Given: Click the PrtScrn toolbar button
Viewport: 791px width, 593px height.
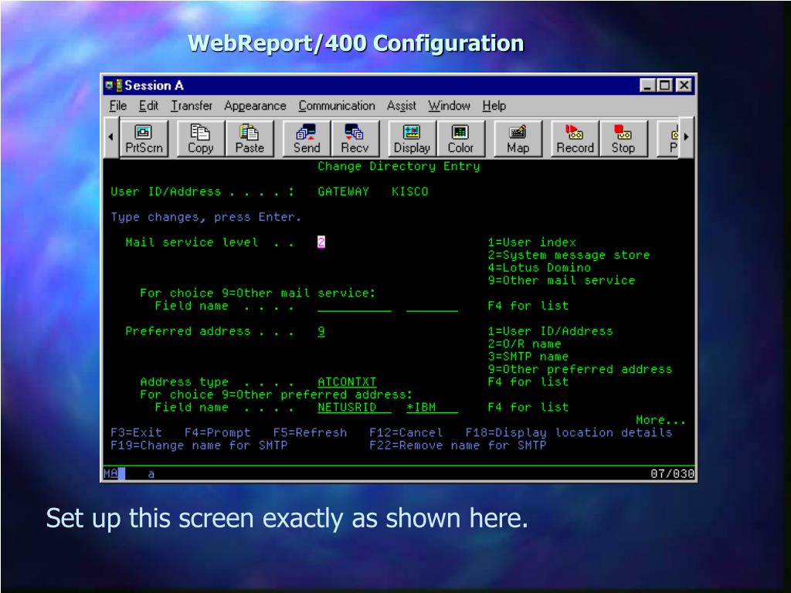Looking at the screenshot, I should [x=144, y=139].
